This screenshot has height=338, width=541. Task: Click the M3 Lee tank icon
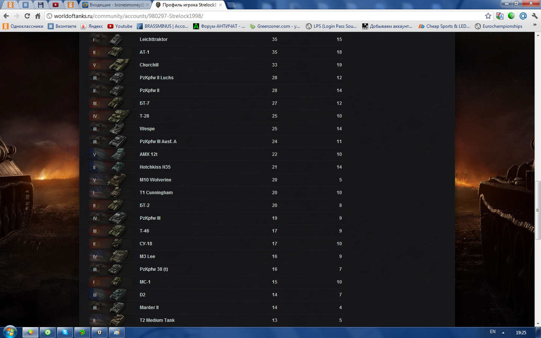point(119,257)
